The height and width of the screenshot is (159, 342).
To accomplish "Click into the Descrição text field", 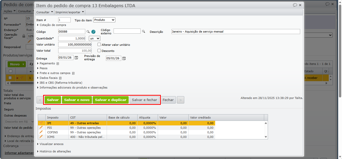I will (x=236, y=32).
